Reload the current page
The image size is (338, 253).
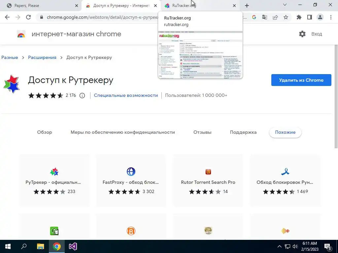(x=28, y=17)
